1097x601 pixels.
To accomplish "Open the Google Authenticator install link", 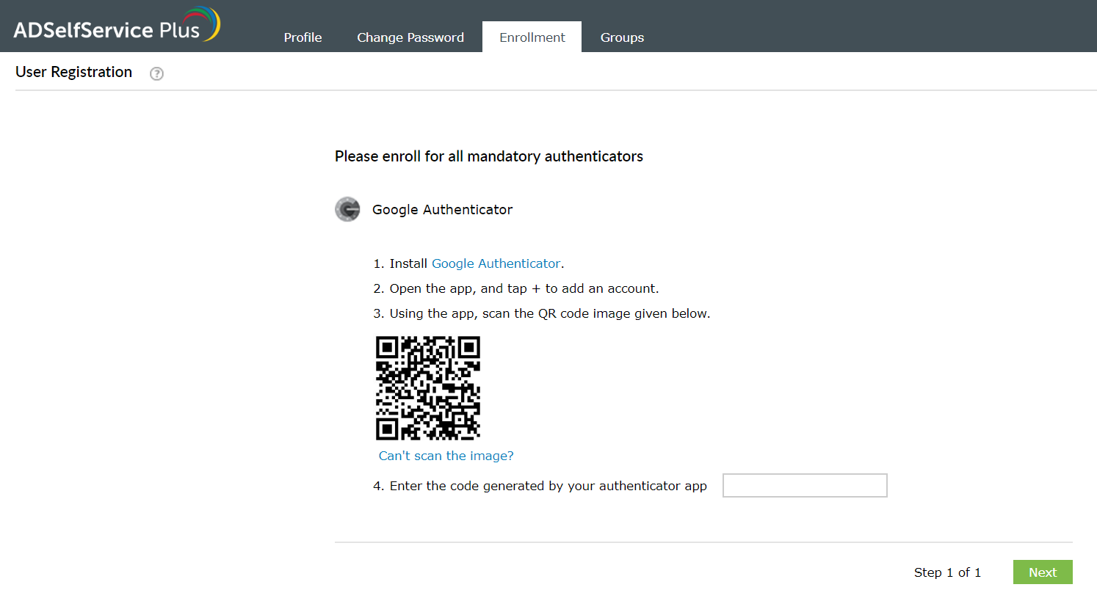I will click(496, 263).
